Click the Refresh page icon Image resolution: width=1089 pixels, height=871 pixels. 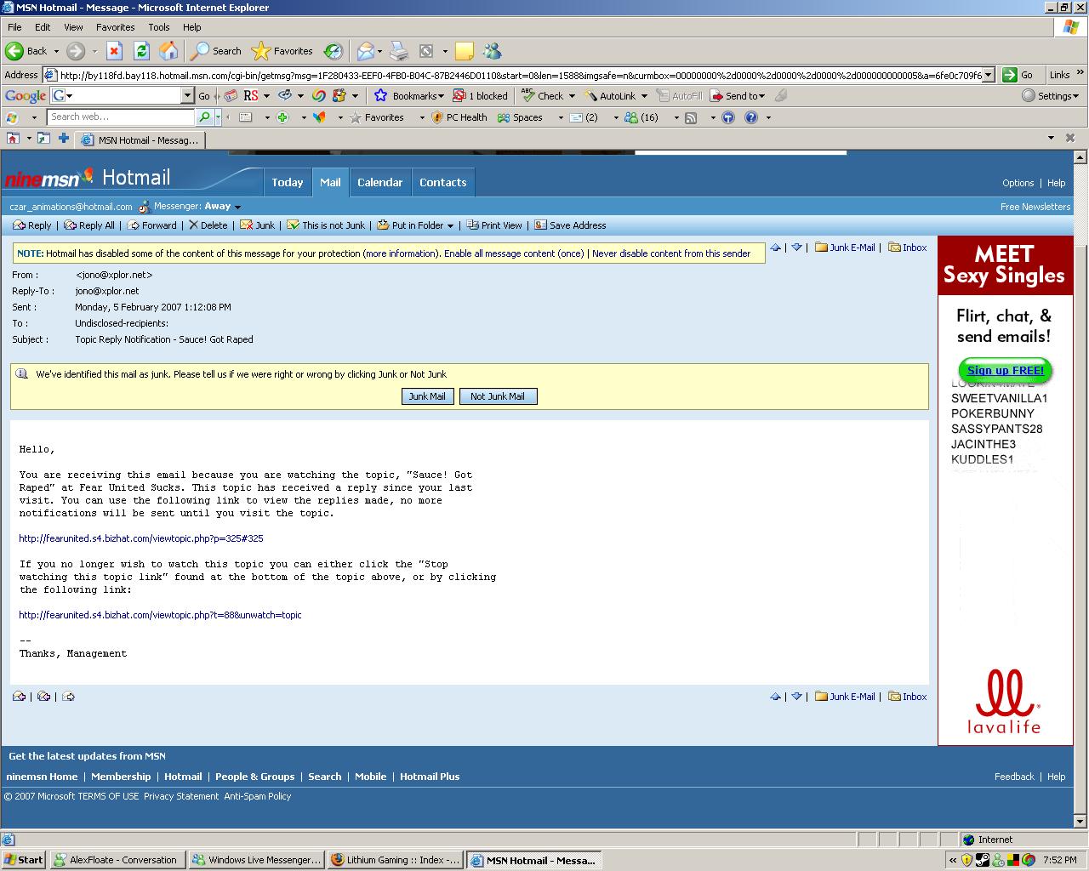[x=141, y=51]
